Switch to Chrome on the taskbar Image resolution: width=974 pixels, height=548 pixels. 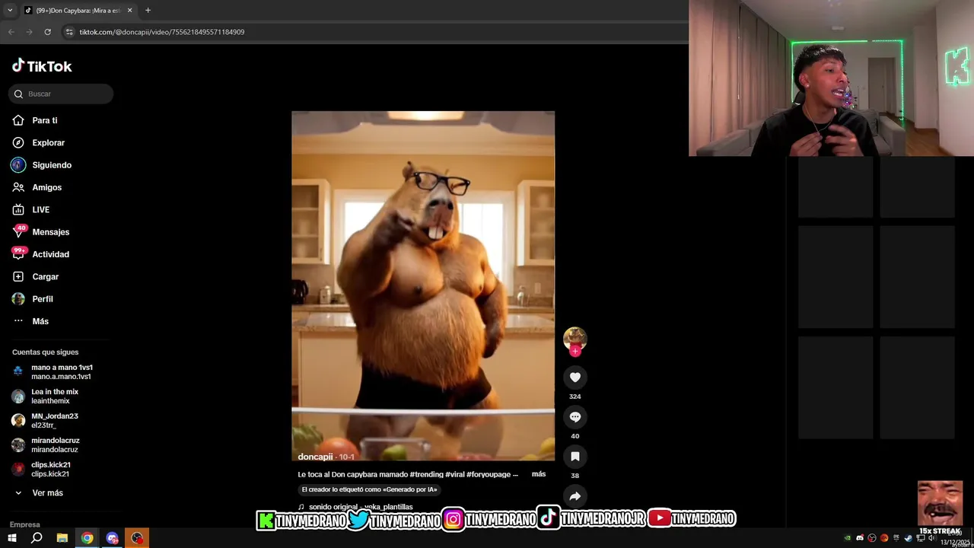coord(88,538)
